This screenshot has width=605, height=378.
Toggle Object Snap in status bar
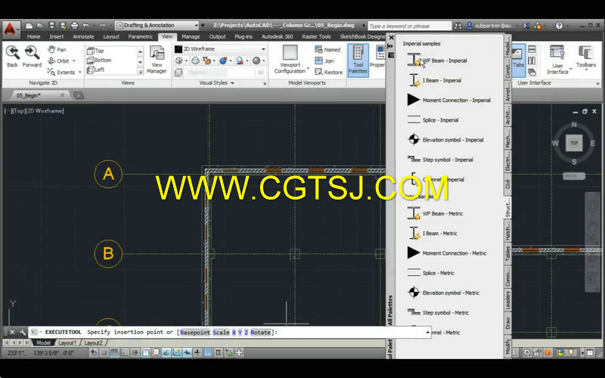tap(145, 352)
